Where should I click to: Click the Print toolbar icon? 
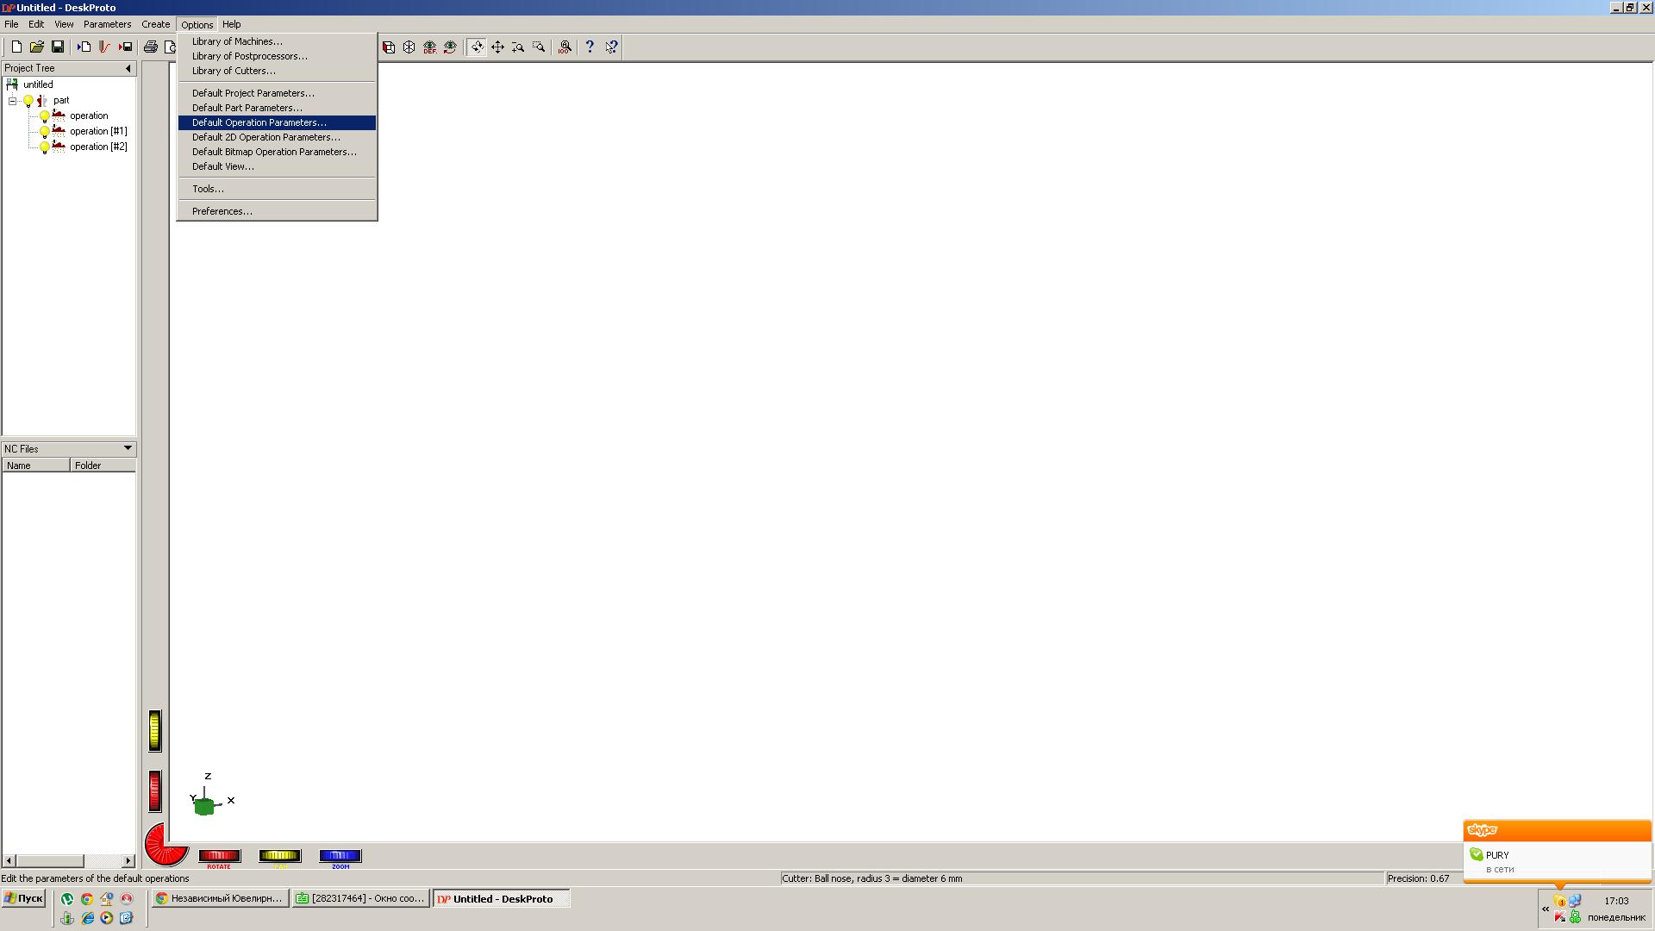click(151, 47)
